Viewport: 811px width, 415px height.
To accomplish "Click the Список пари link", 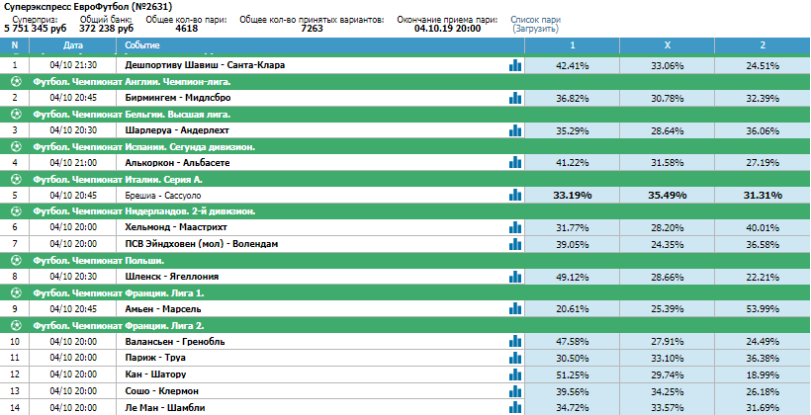I will coord(535,20).
